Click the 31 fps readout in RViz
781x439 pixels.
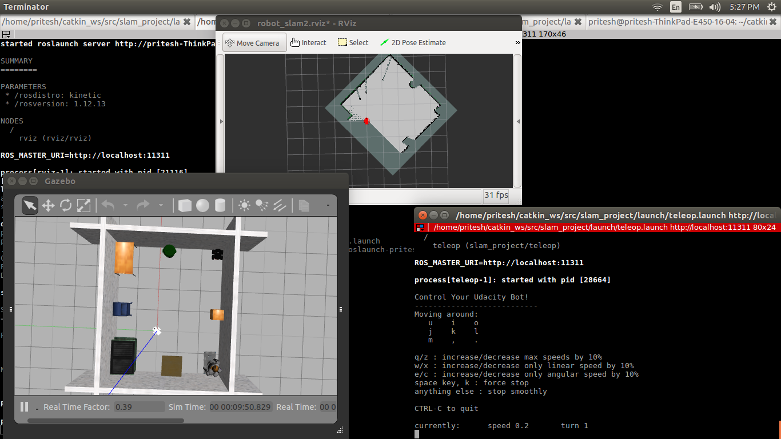[496, 195]
